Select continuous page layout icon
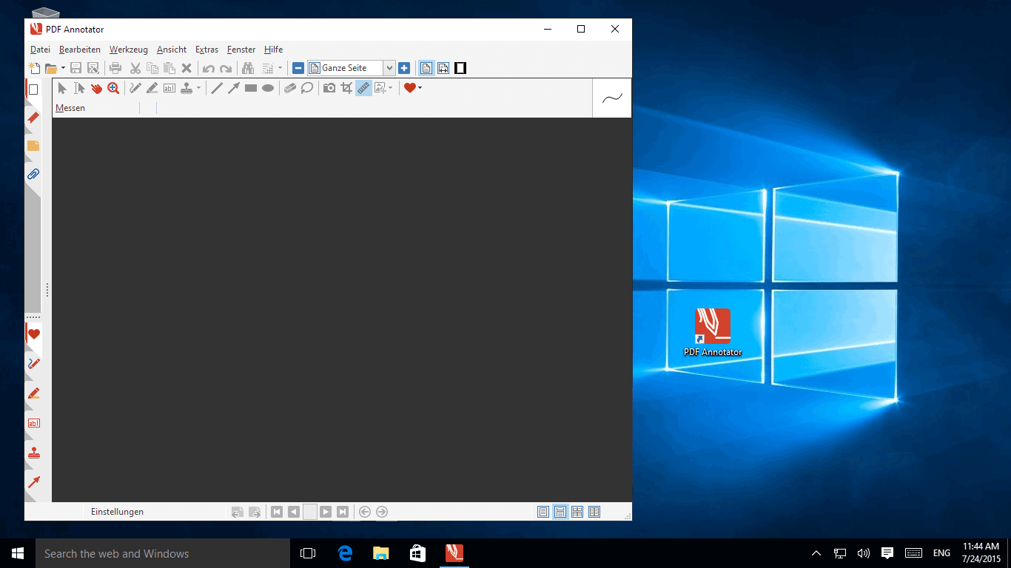1011x568 pixels. coord(560,512)
